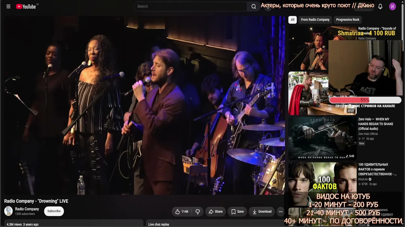The image size is (405, 227).
Task: Like the video with 114K likes
Action: tap(182, 212)
